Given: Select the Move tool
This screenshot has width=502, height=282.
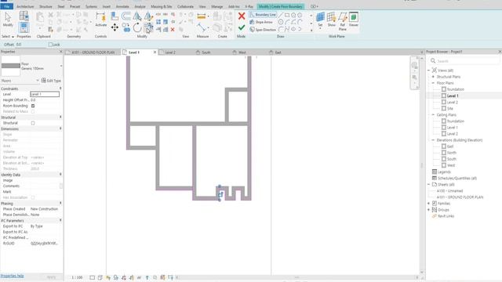Looking at the screenshot, I should (x=115, y=27).
